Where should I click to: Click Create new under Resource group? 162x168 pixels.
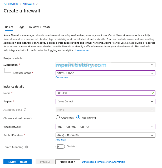pyautogui.click(x=62, y=78)
